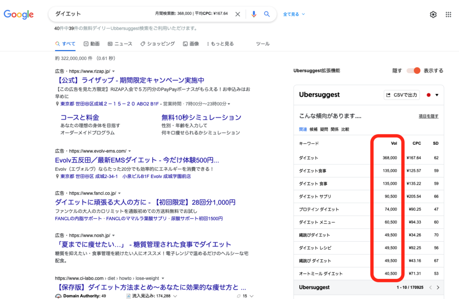Open the 夏までに痩せたい nosh ad title
Image resolution: width=459 pixels, height=299 pixels.
143,244
